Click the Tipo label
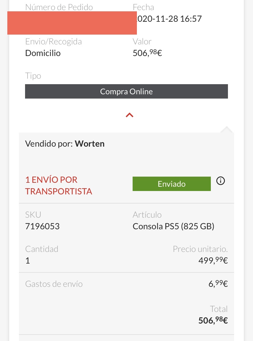 pos(33,76)
